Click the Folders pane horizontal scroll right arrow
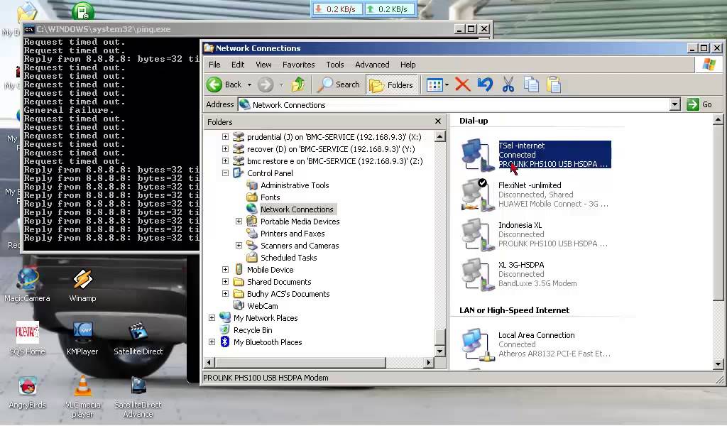This screenshot has width=727, height=426. (x=429, y=363)
